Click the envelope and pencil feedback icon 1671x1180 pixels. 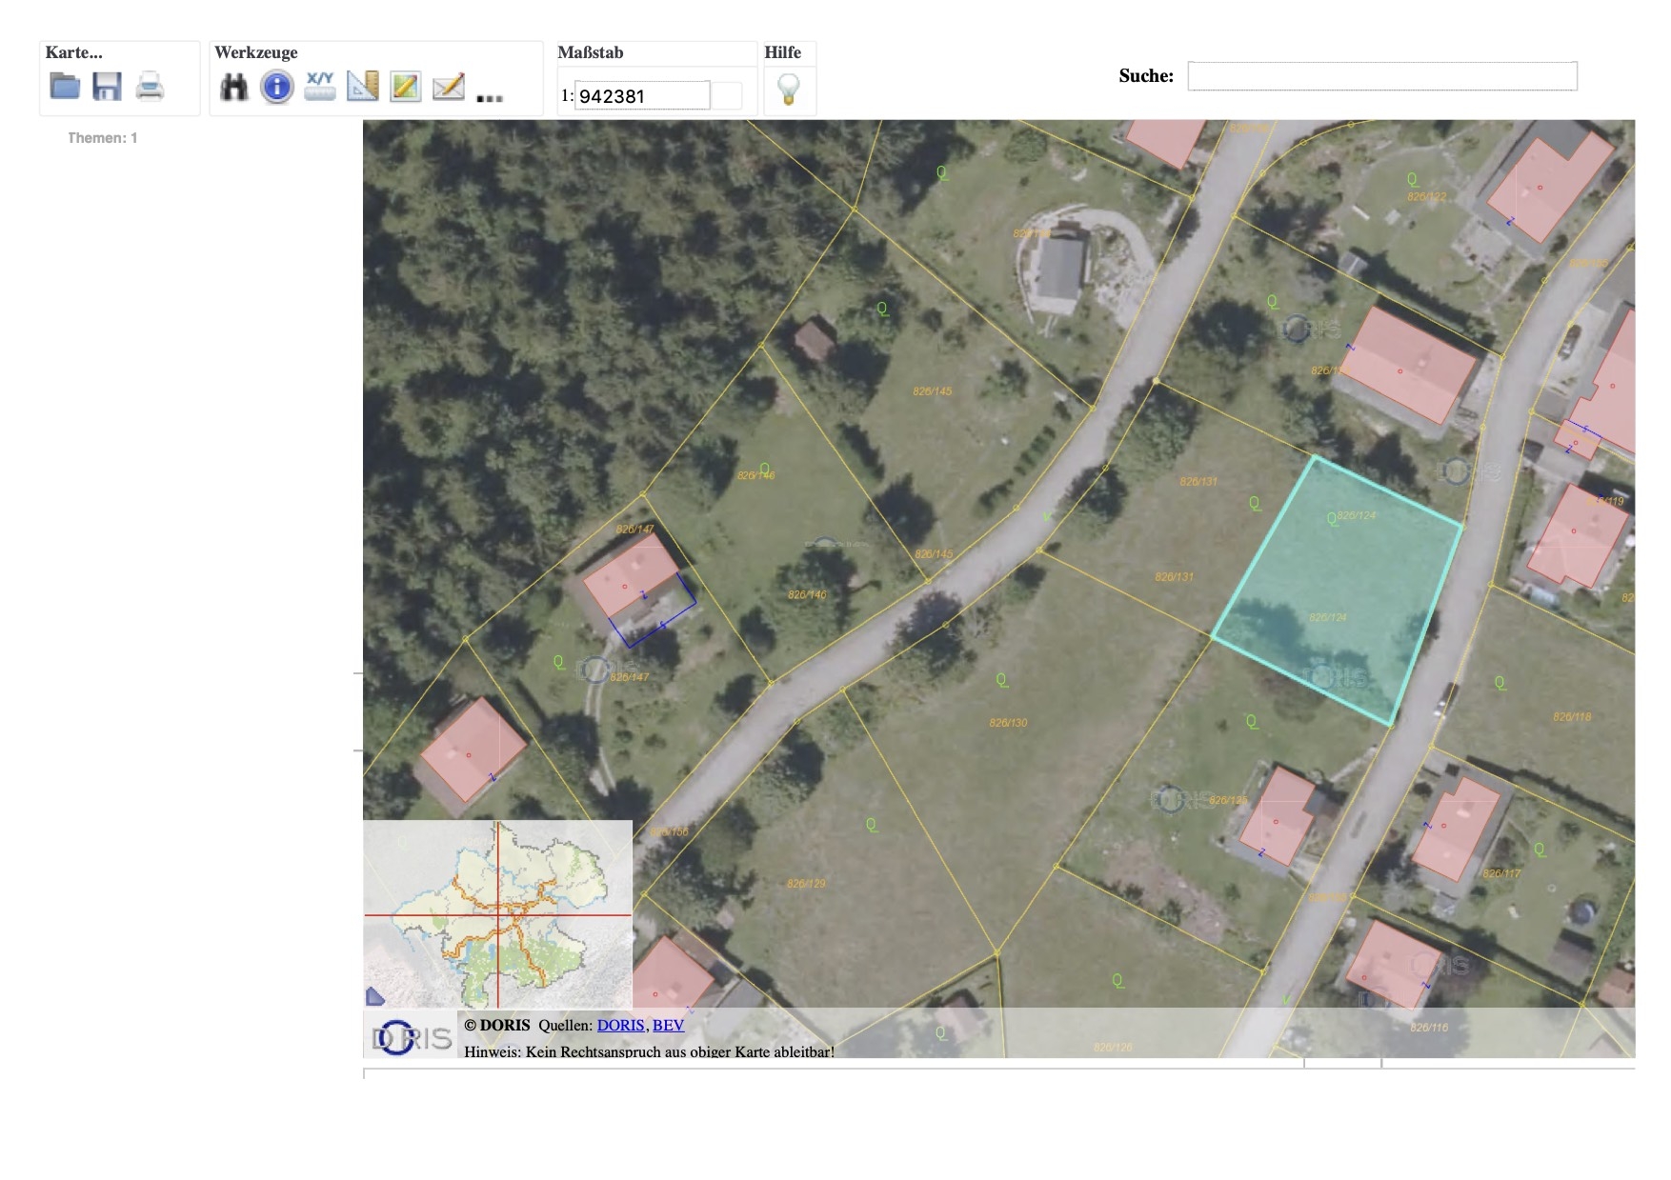click(448, 87)
